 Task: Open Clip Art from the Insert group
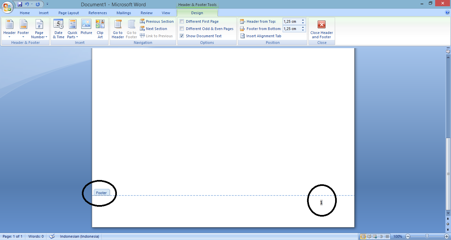pyautogui.click(x=100, y=25)
